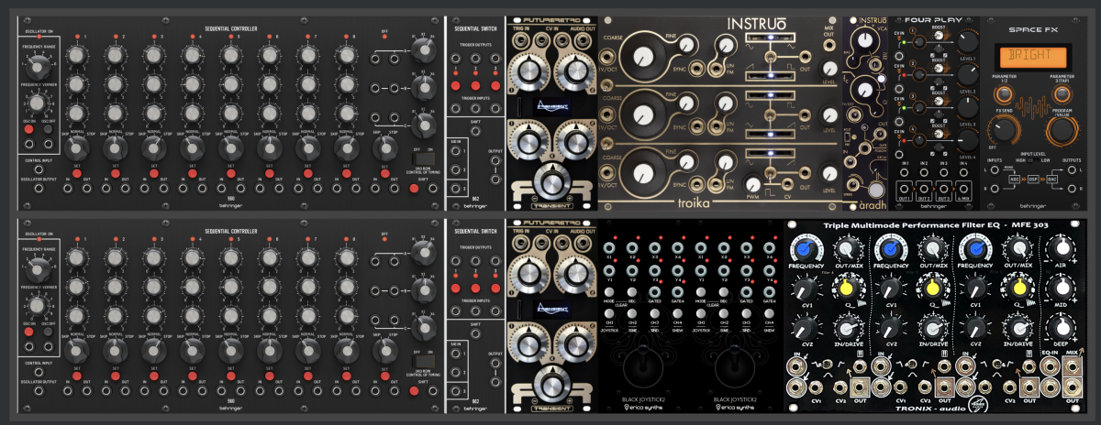Viewport: 1101px width, 425px height.
Task: Click large bottom knob on lower Transient module
Action: 551,384
